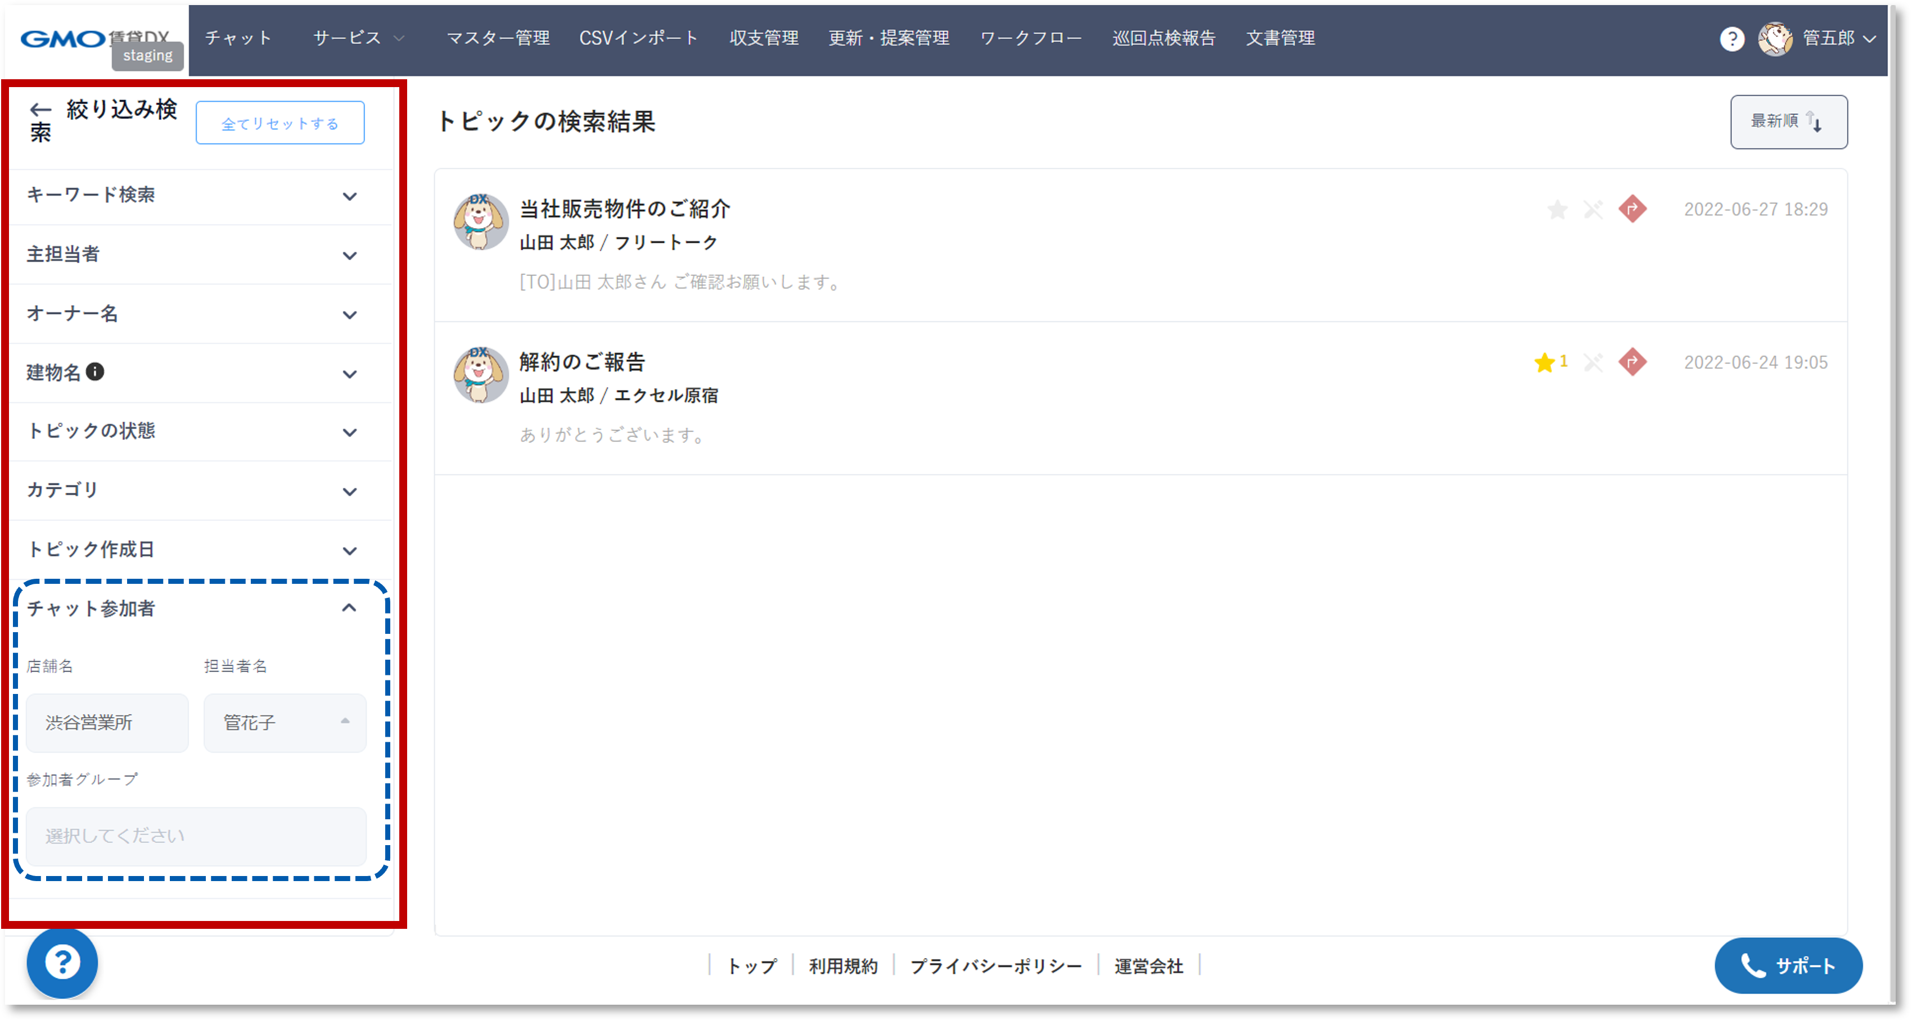The height and width of the screenshot is (1021, 1912).
Task: Click pin icon on 解約のご報告 topic
Action: click(x=1593, y=362)
